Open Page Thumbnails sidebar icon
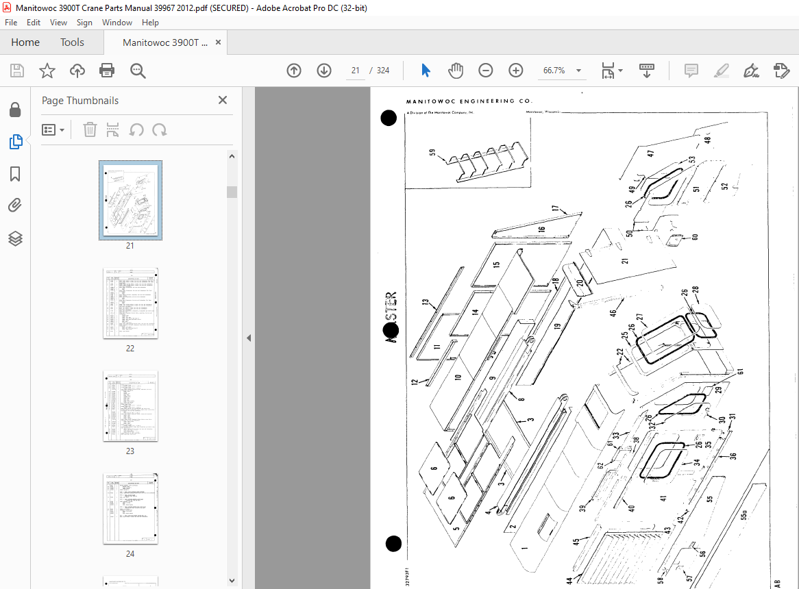 click(x=15, y=142)
